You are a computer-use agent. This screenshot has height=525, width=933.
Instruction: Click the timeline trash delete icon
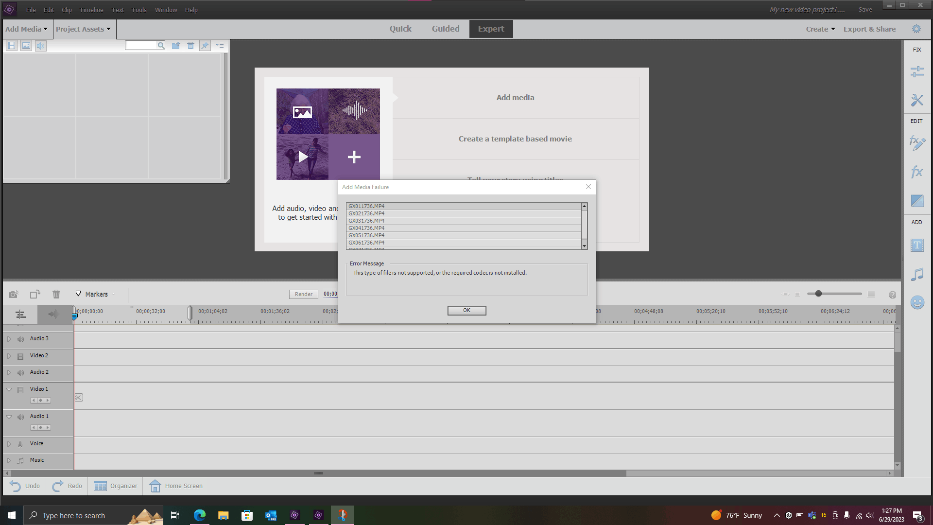(56, 294)
